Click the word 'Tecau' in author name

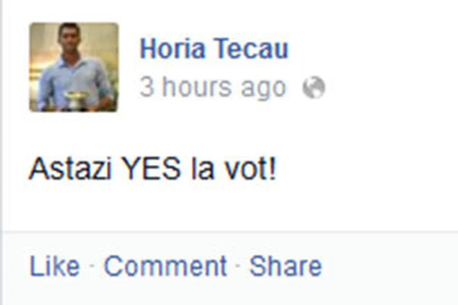[x=252, y=48]
